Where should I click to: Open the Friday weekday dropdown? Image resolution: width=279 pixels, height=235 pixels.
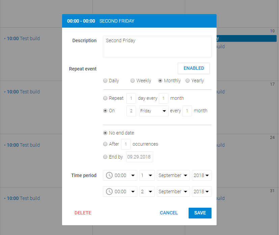coord(154,111)
